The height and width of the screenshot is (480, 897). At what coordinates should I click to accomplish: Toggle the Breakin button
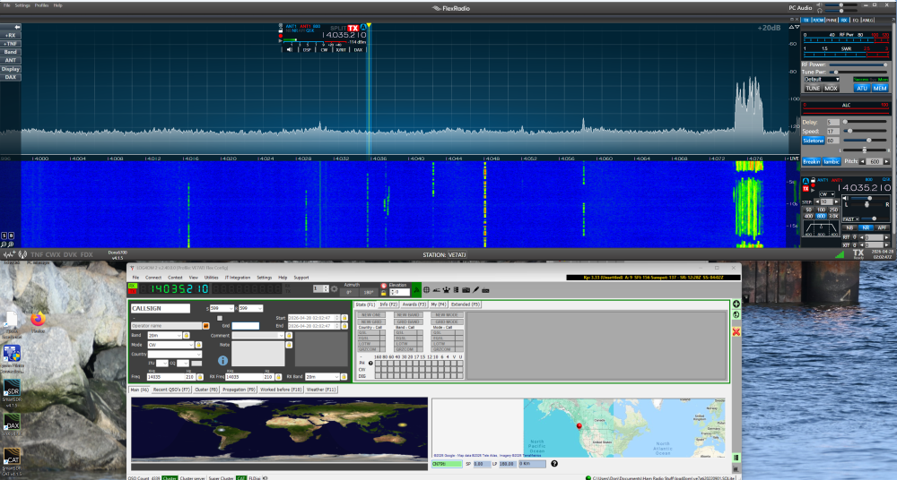pos(811,161)
